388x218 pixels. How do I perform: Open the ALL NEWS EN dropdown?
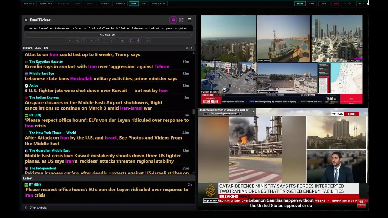point(108,35)
